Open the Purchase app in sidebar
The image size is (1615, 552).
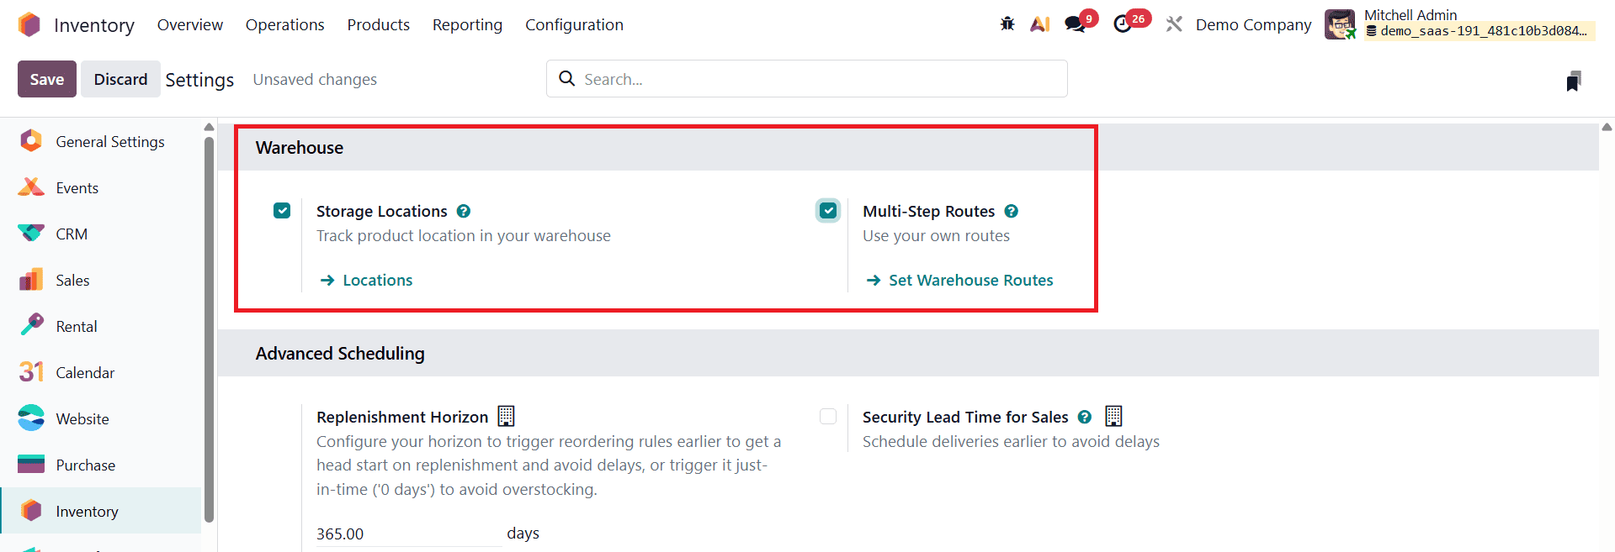tap(85, 464)
